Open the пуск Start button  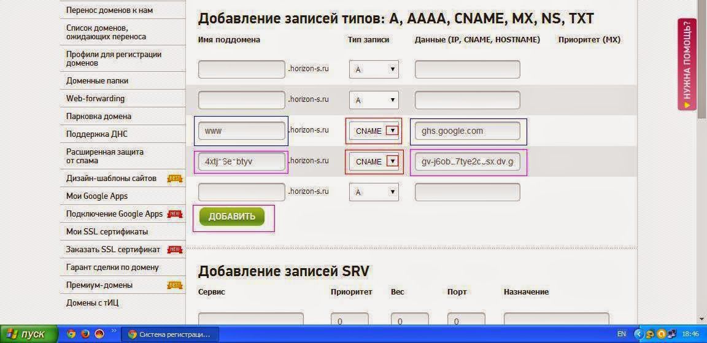pyautogui.click(x=29, y=334)
